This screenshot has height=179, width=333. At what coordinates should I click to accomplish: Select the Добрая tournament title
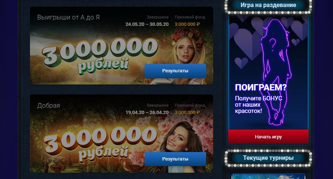[x=48, y=106]
